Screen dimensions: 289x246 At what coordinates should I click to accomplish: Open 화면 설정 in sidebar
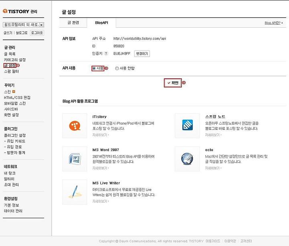[11, 115]
